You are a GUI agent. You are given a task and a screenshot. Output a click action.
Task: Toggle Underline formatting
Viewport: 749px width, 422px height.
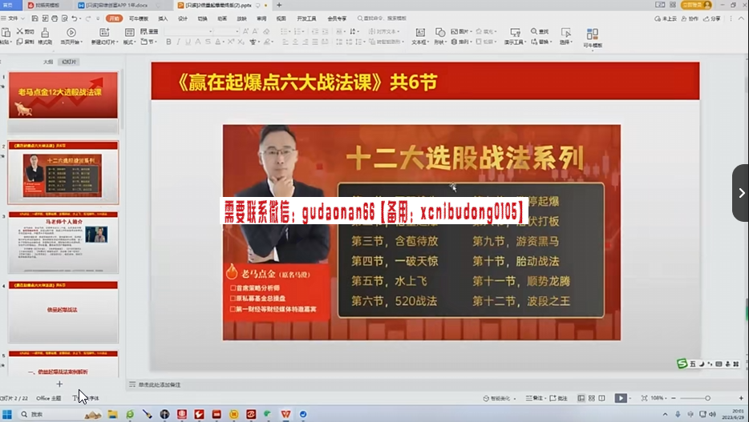coord(188,42)
